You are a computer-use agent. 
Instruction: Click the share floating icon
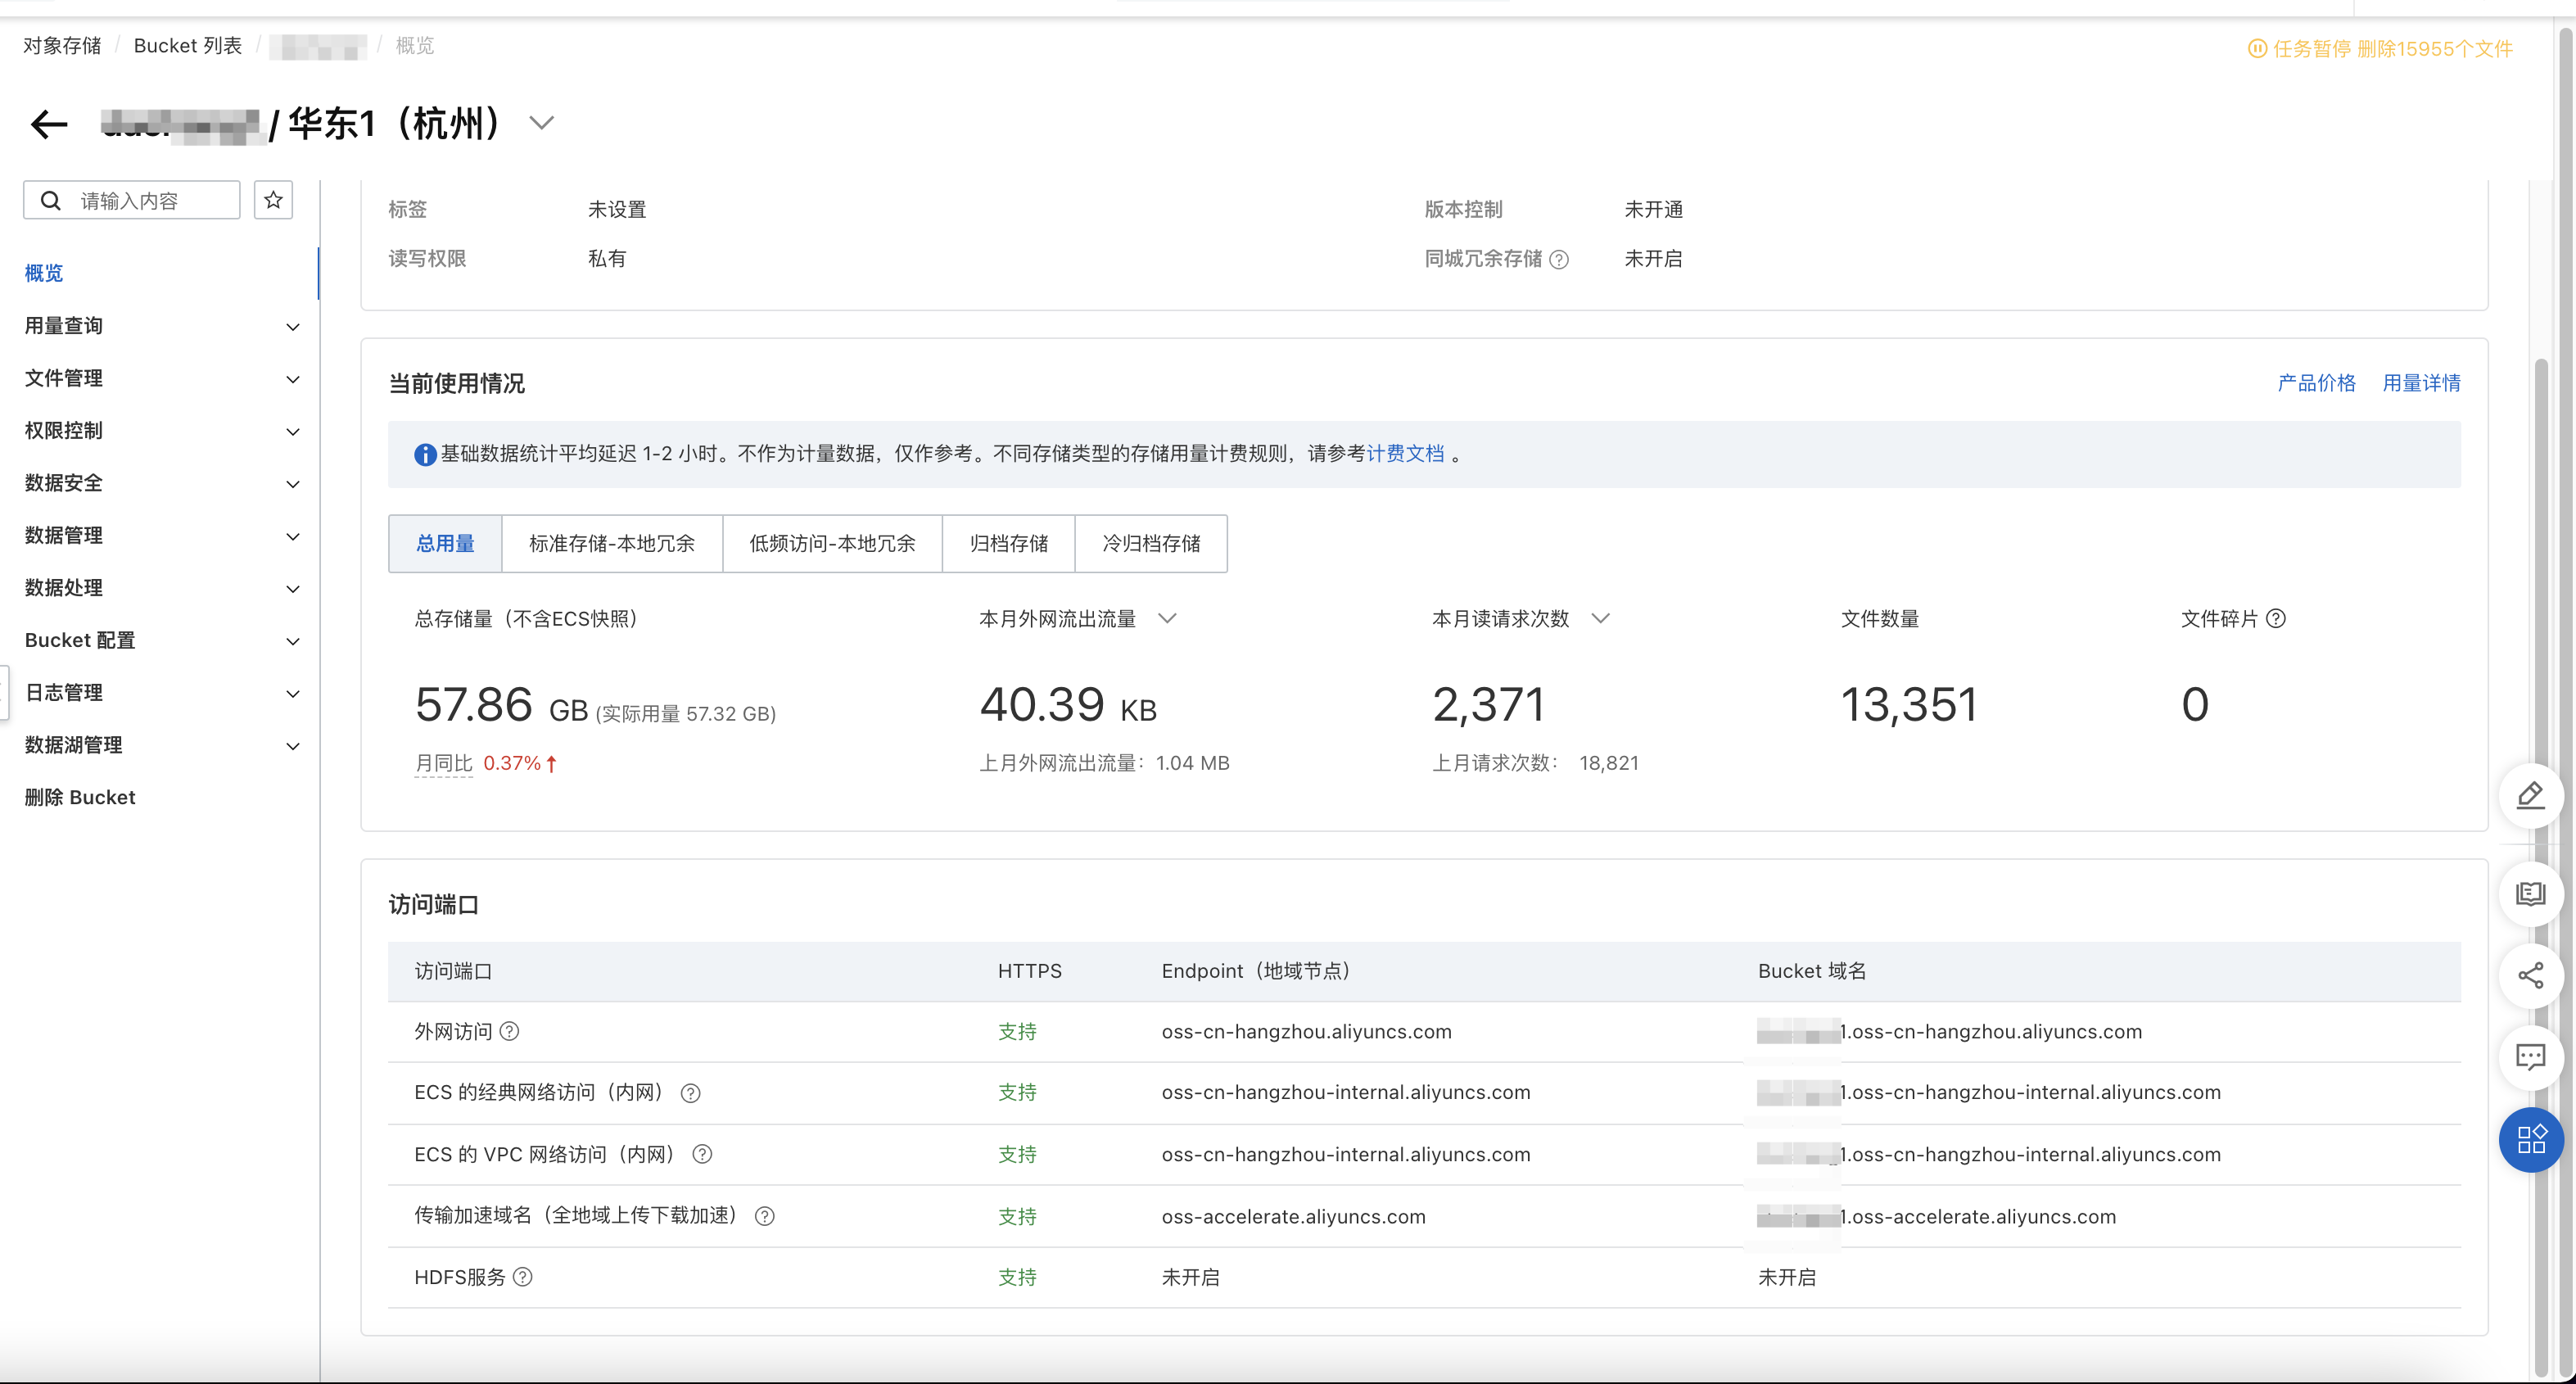point(2530,975)
